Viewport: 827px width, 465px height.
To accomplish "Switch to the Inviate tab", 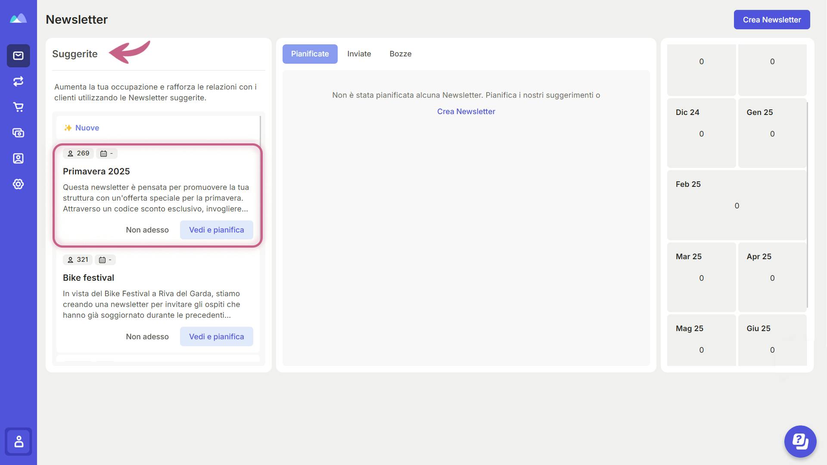I will (x=359, y=54).
